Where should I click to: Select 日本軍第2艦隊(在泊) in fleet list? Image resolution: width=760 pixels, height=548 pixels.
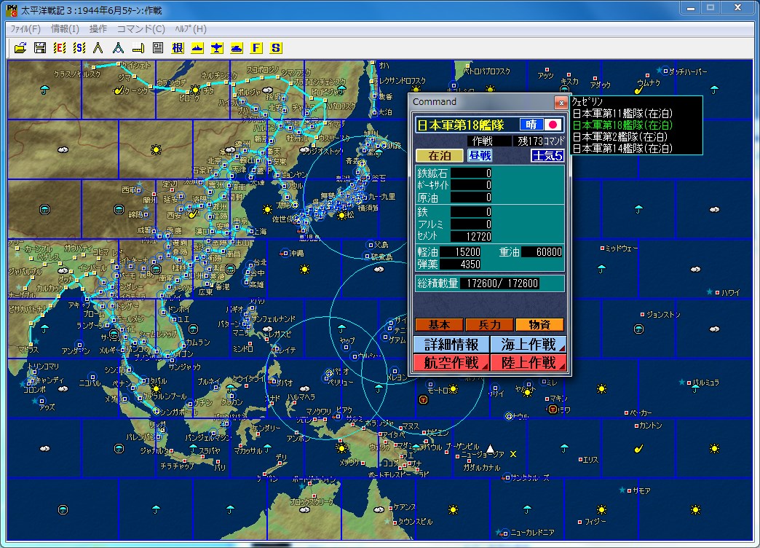(x=620, y=137)
